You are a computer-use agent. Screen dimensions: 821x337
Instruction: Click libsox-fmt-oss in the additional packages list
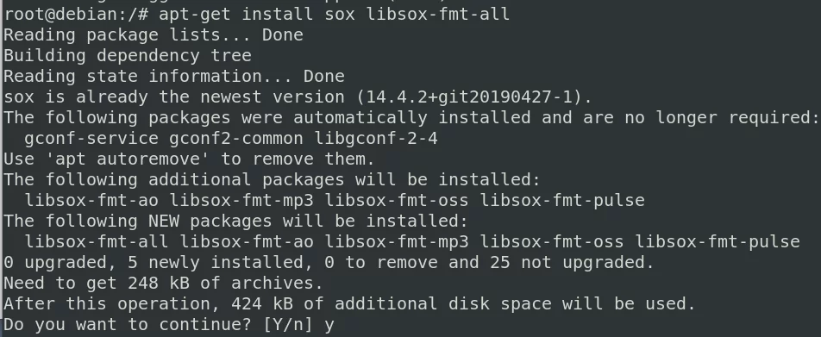[397, 201]
